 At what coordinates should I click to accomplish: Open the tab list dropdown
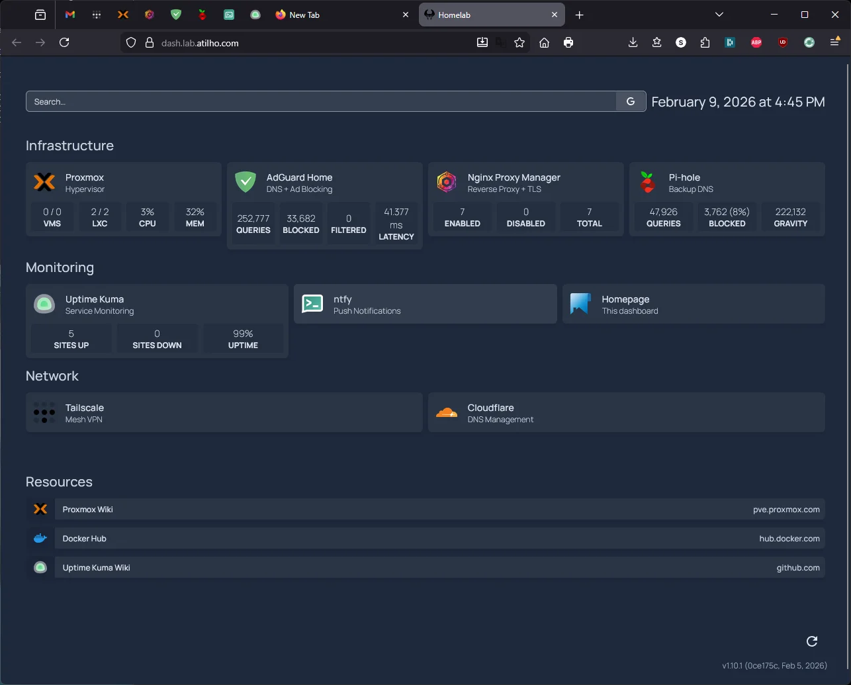point(719,15)
